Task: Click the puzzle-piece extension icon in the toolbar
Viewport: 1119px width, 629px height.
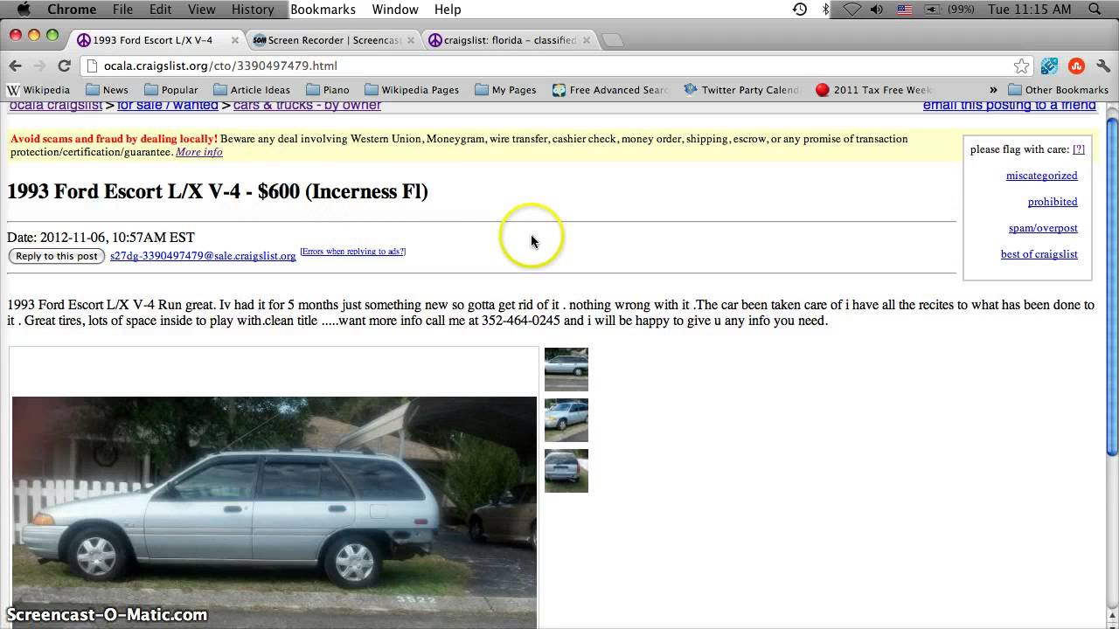Action: [x=1050, y=66]
